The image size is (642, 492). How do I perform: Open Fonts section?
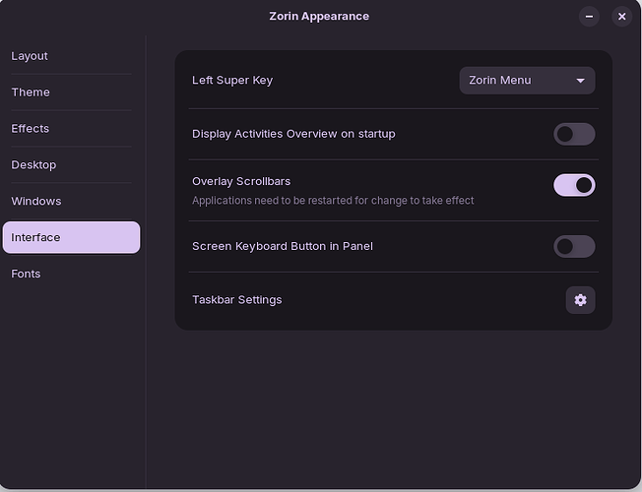point(71,274)
